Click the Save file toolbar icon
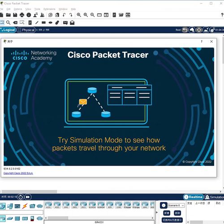The image size is (224, 224). [15, 15]
